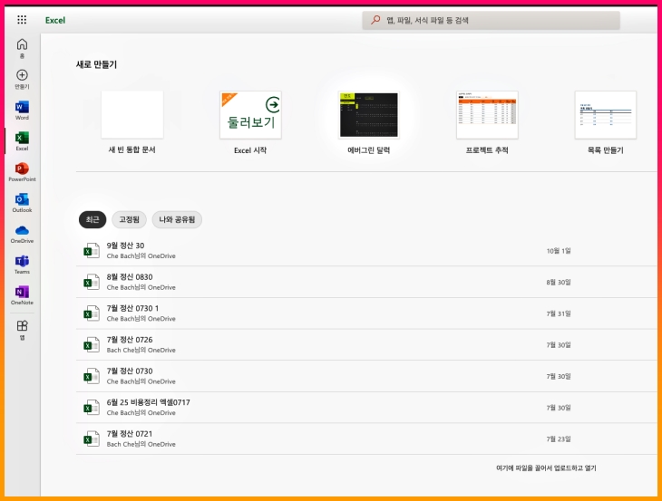Click the search magnifier icon

[x=375, y=20]
